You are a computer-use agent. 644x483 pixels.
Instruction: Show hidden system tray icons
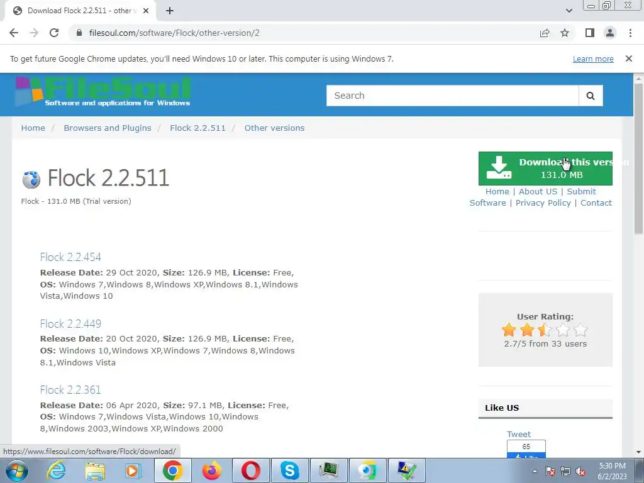click(535, 471)
